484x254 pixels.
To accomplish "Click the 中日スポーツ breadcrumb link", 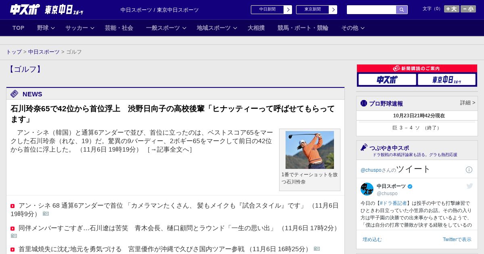I will [44, 52].
